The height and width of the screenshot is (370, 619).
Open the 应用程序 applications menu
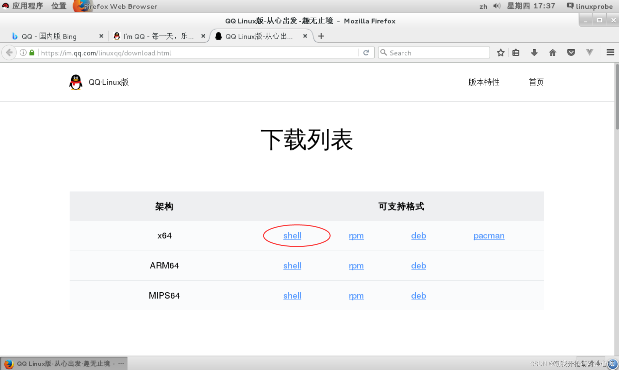(x=28, y=6)
